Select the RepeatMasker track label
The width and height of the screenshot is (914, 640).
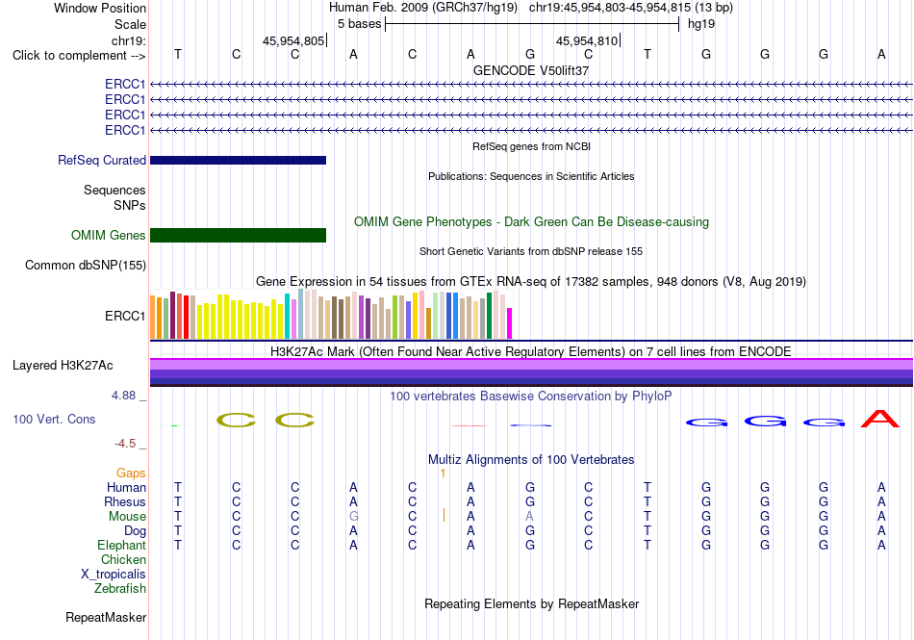tap(106, 617)
